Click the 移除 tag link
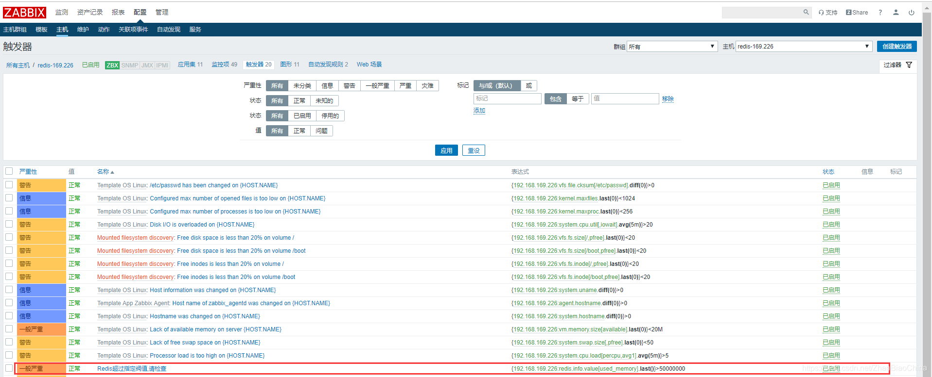Viewport: 932px width, 377px height. [x=668, y=99]
